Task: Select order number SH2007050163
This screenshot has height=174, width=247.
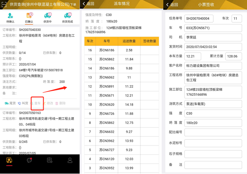Action: (30, 113)
